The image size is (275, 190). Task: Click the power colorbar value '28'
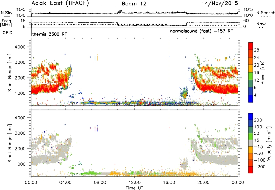click(256, 50)
